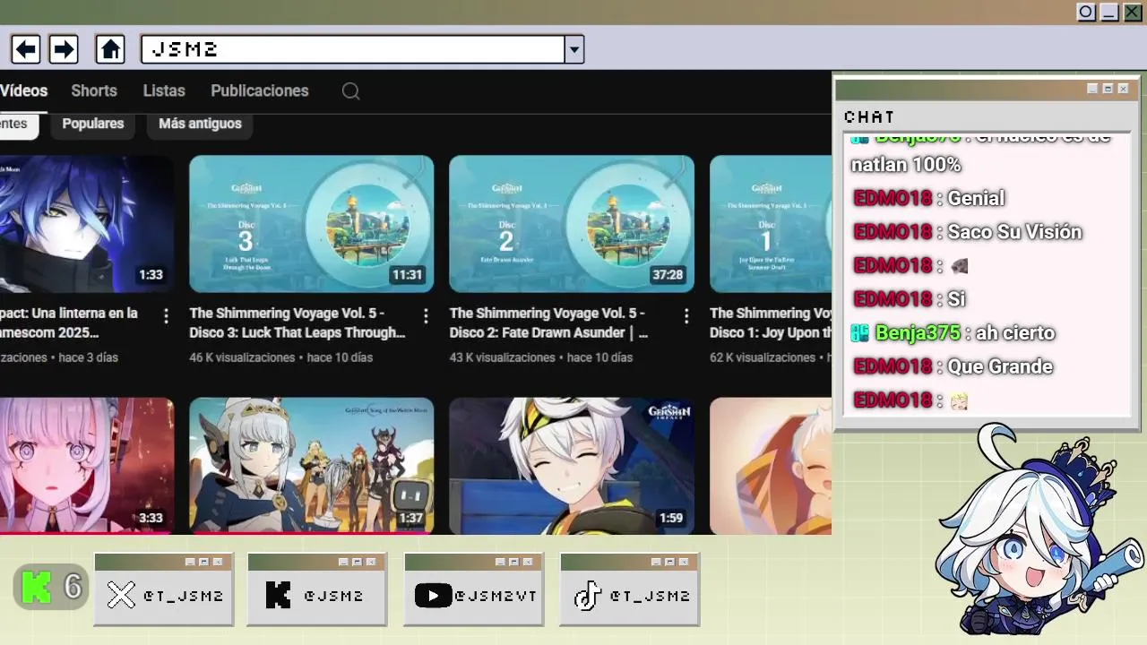Viewport: 1147px width, 645px height.
Task: Click the green Kick viewer count icon
Action: coord(37,587)
